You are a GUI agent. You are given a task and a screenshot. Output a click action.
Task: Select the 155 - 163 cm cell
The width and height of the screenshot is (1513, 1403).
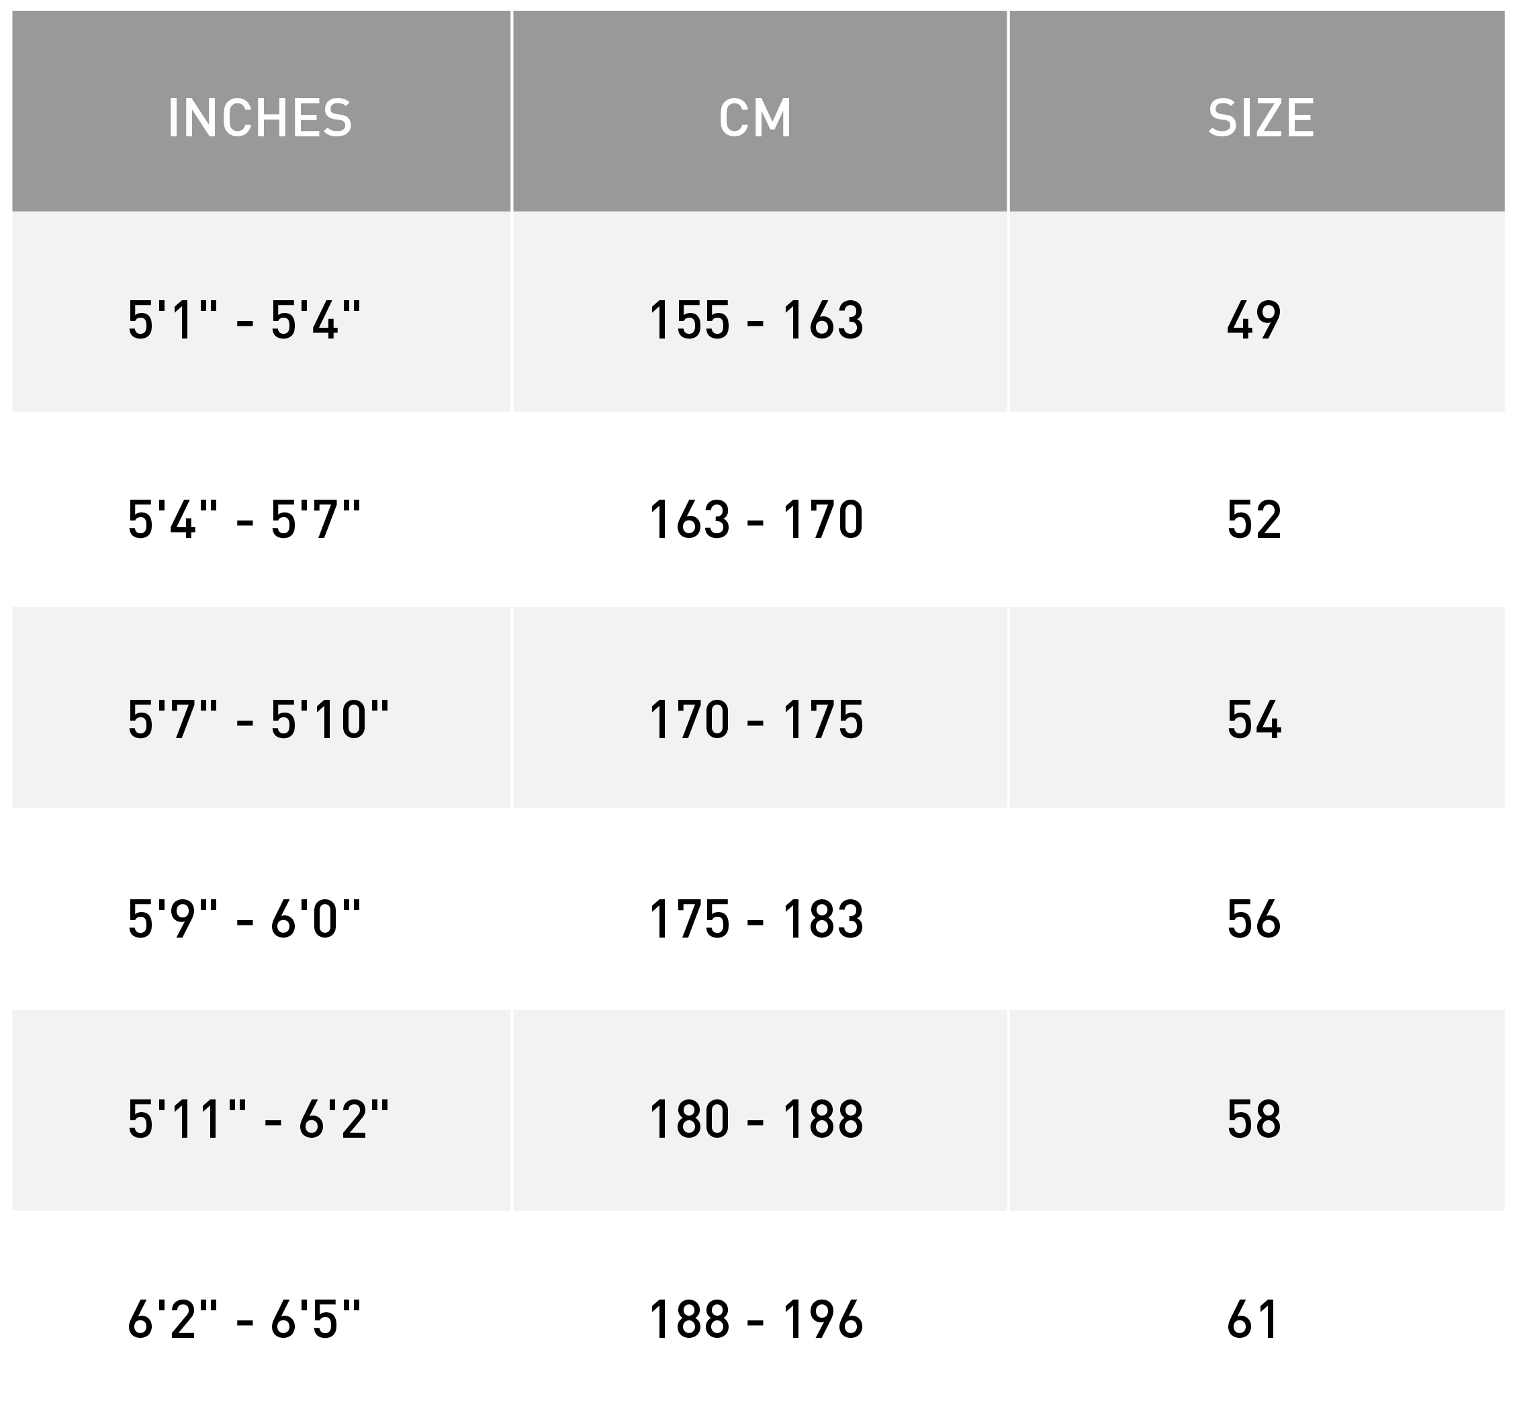pyautogui.click(x=760, y=311)
